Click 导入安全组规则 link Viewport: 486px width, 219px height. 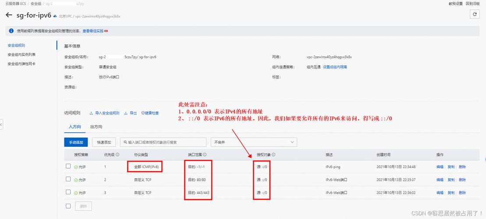tap(107, 113)
